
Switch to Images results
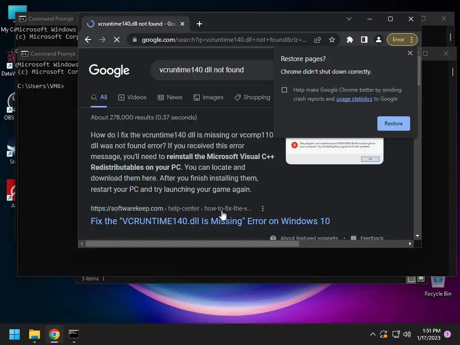click(208, 97)
